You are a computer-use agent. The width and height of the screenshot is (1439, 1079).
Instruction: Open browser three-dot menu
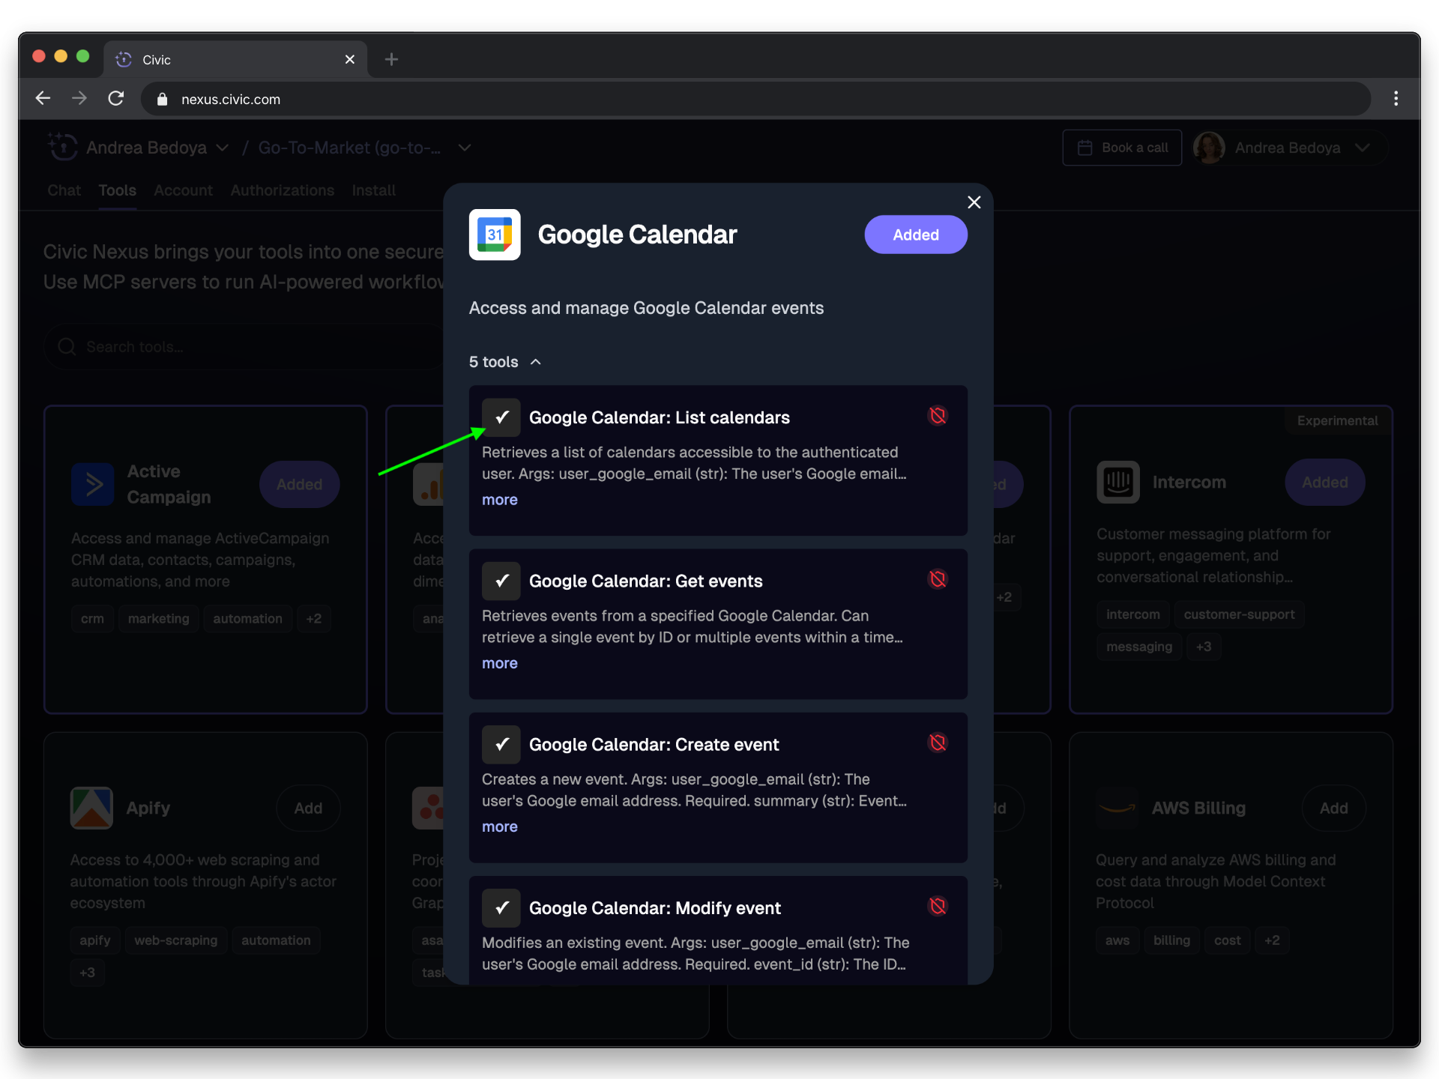1396,99
